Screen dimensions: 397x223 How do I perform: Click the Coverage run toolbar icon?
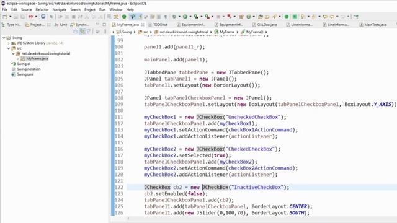coord(196,17)
